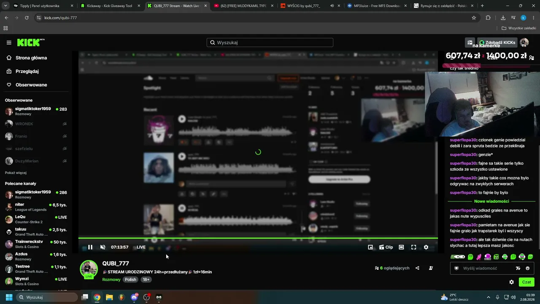
Task: Open the Rozmowy category link
Action: (x=111, y=280)
